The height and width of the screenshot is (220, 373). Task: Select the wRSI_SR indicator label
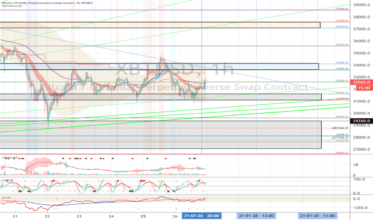[x=8, y=180]
